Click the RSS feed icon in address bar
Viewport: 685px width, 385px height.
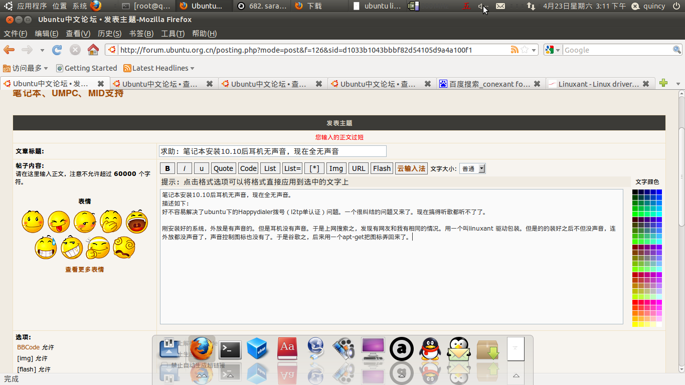tap(515, 50)
